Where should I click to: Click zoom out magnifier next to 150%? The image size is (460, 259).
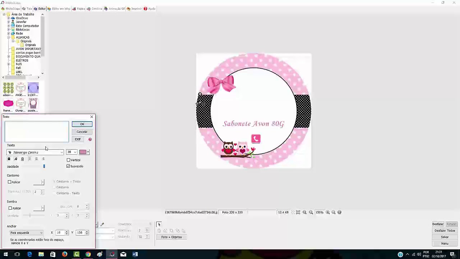333,212
